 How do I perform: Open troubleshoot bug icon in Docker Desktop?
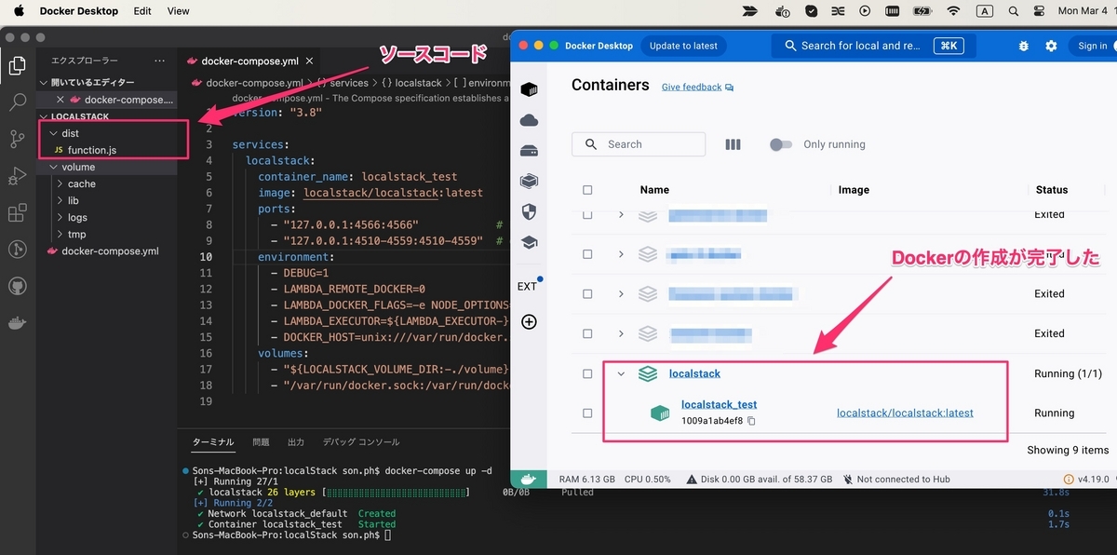click(x=1024, y=46)
